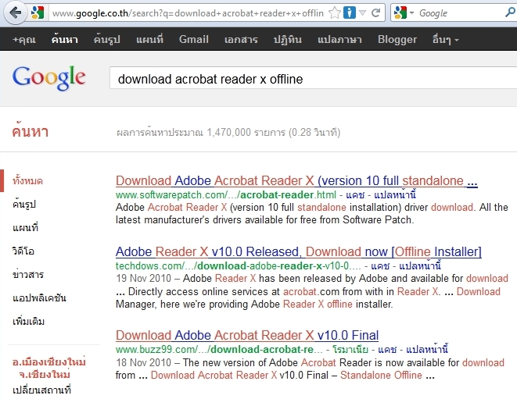Click the browser back arrow button
517x399 pixels.
click(15, 12)
